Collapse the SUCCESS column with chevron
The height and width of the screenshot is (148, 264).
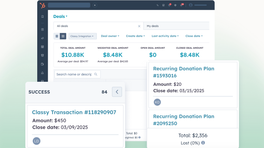(x=117, y=92)
